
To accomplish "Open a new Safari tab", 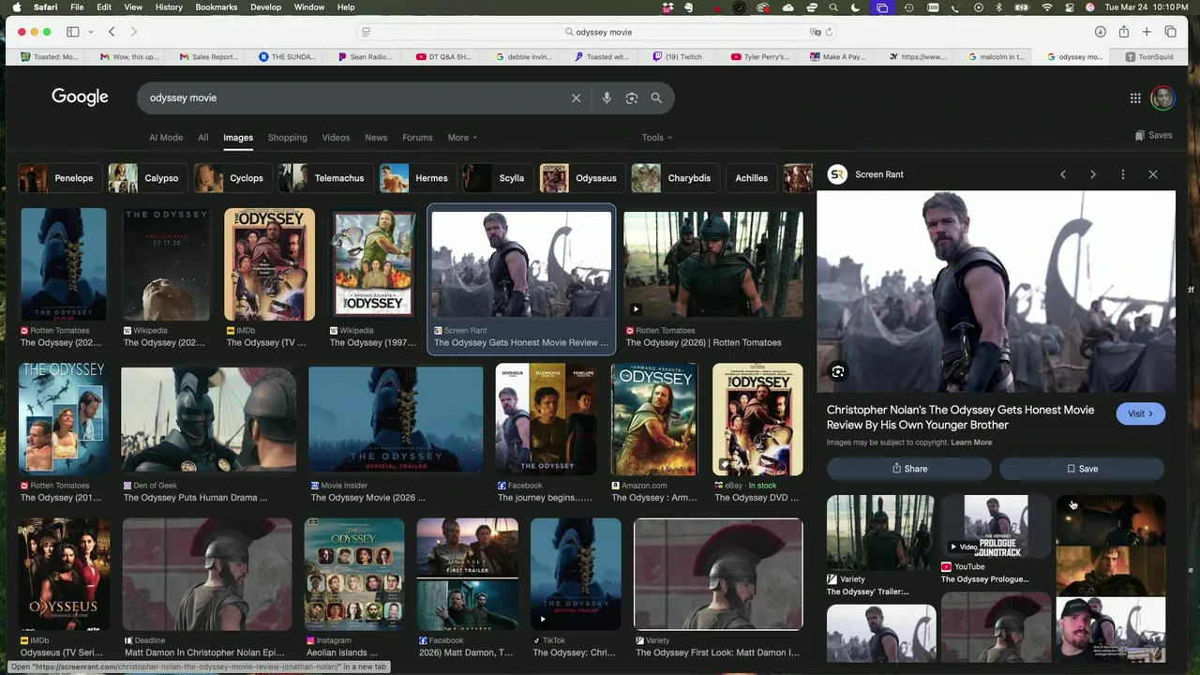I will click(1147, 32).
